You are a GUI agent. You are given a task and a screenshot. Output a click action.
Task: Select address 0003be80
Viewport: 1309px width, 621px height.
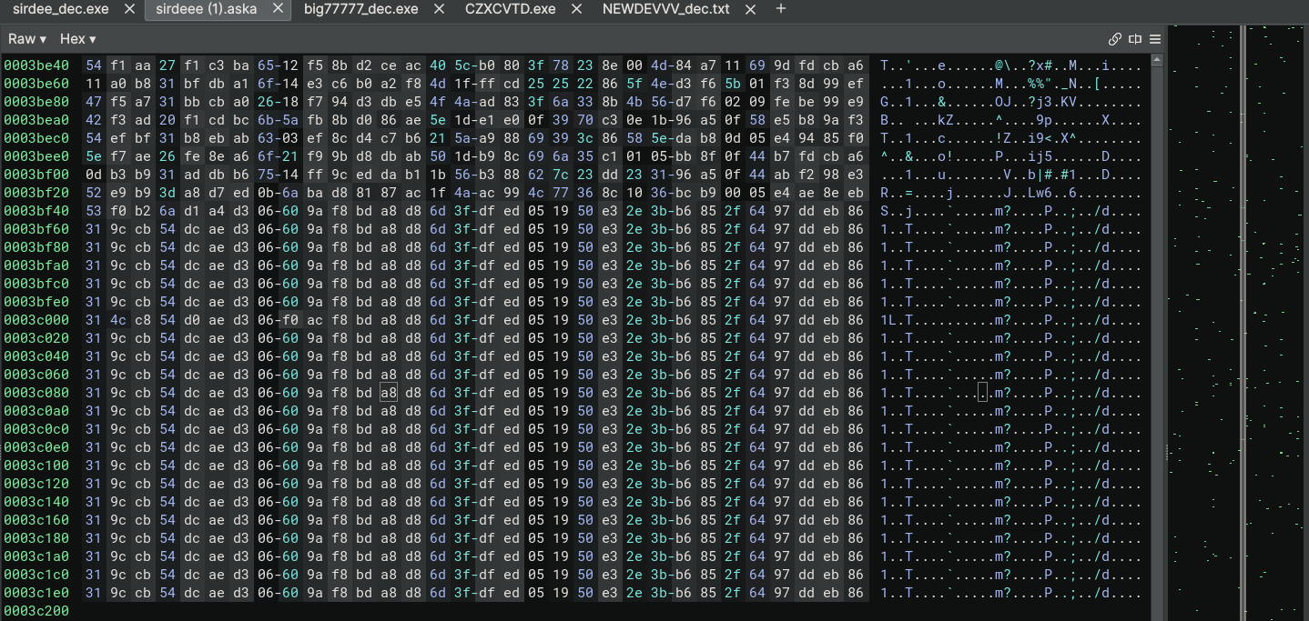coord(36,101)
